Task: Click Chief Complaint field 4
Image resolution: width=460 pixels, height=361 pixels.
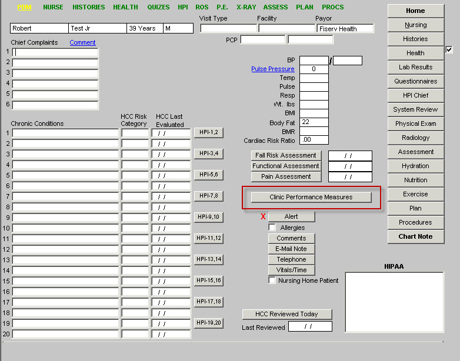Action: 55,84
